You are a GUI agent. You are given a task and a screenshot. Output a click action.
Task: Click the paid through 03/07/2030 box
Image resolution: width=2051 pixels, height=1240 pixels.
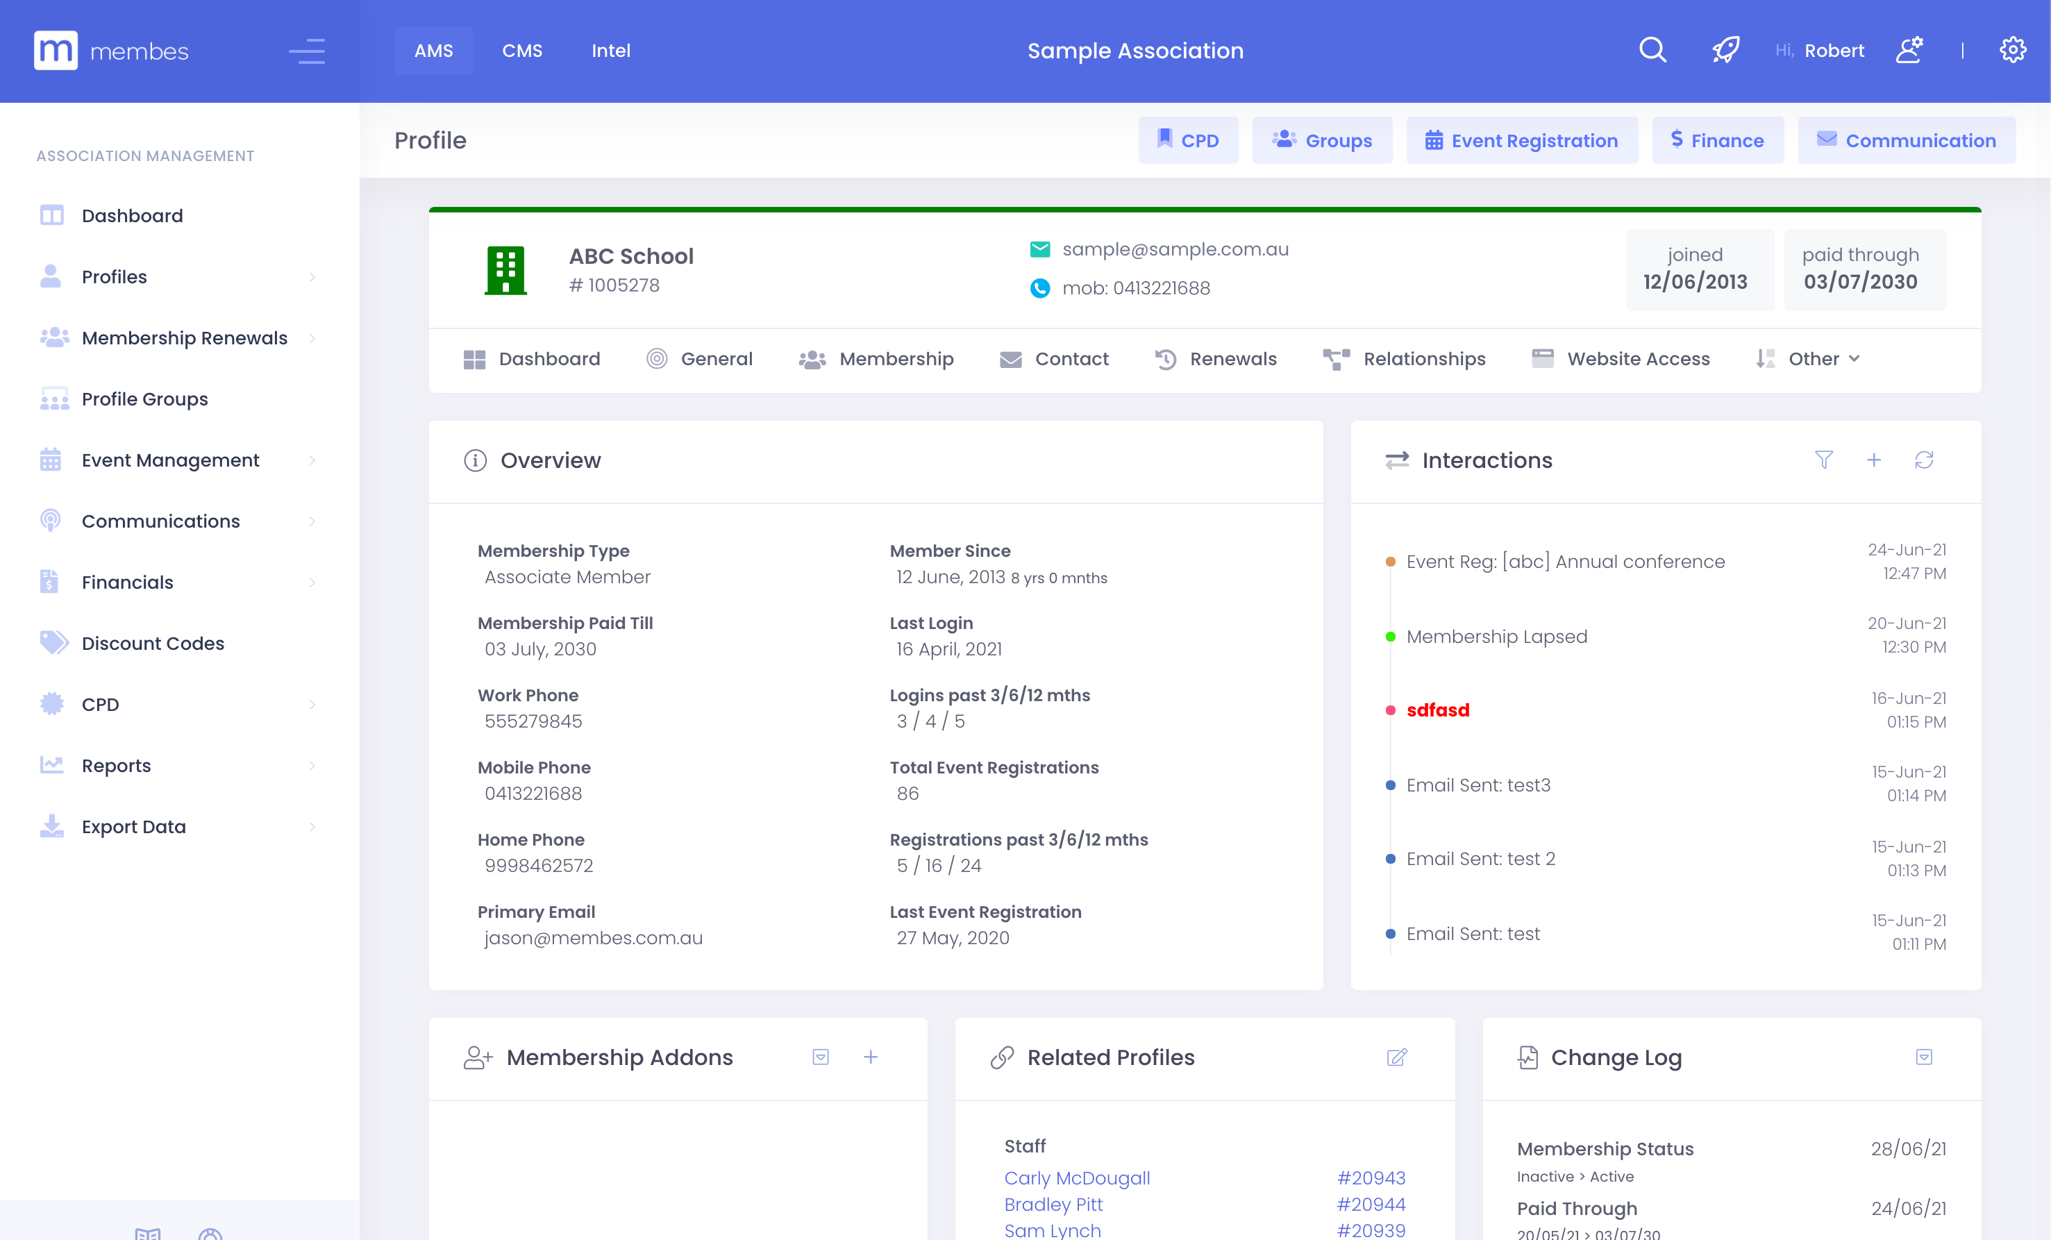(x=1866, y=269)
